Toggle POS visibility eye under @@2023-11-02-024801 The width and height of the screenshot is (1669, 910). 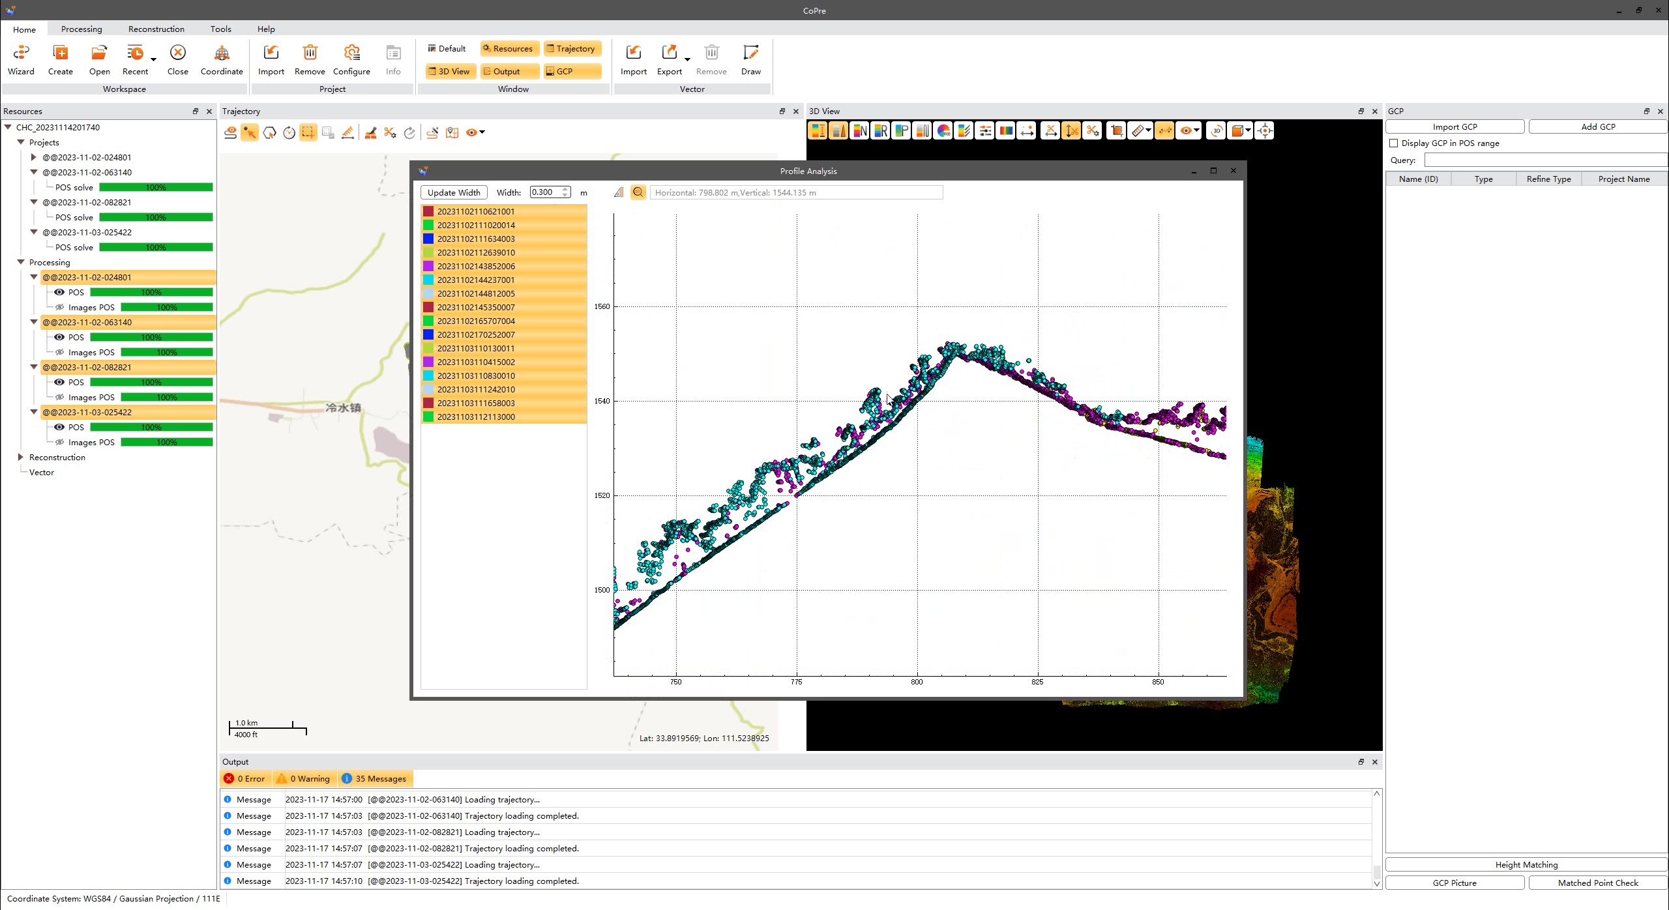tap(59, 292)
